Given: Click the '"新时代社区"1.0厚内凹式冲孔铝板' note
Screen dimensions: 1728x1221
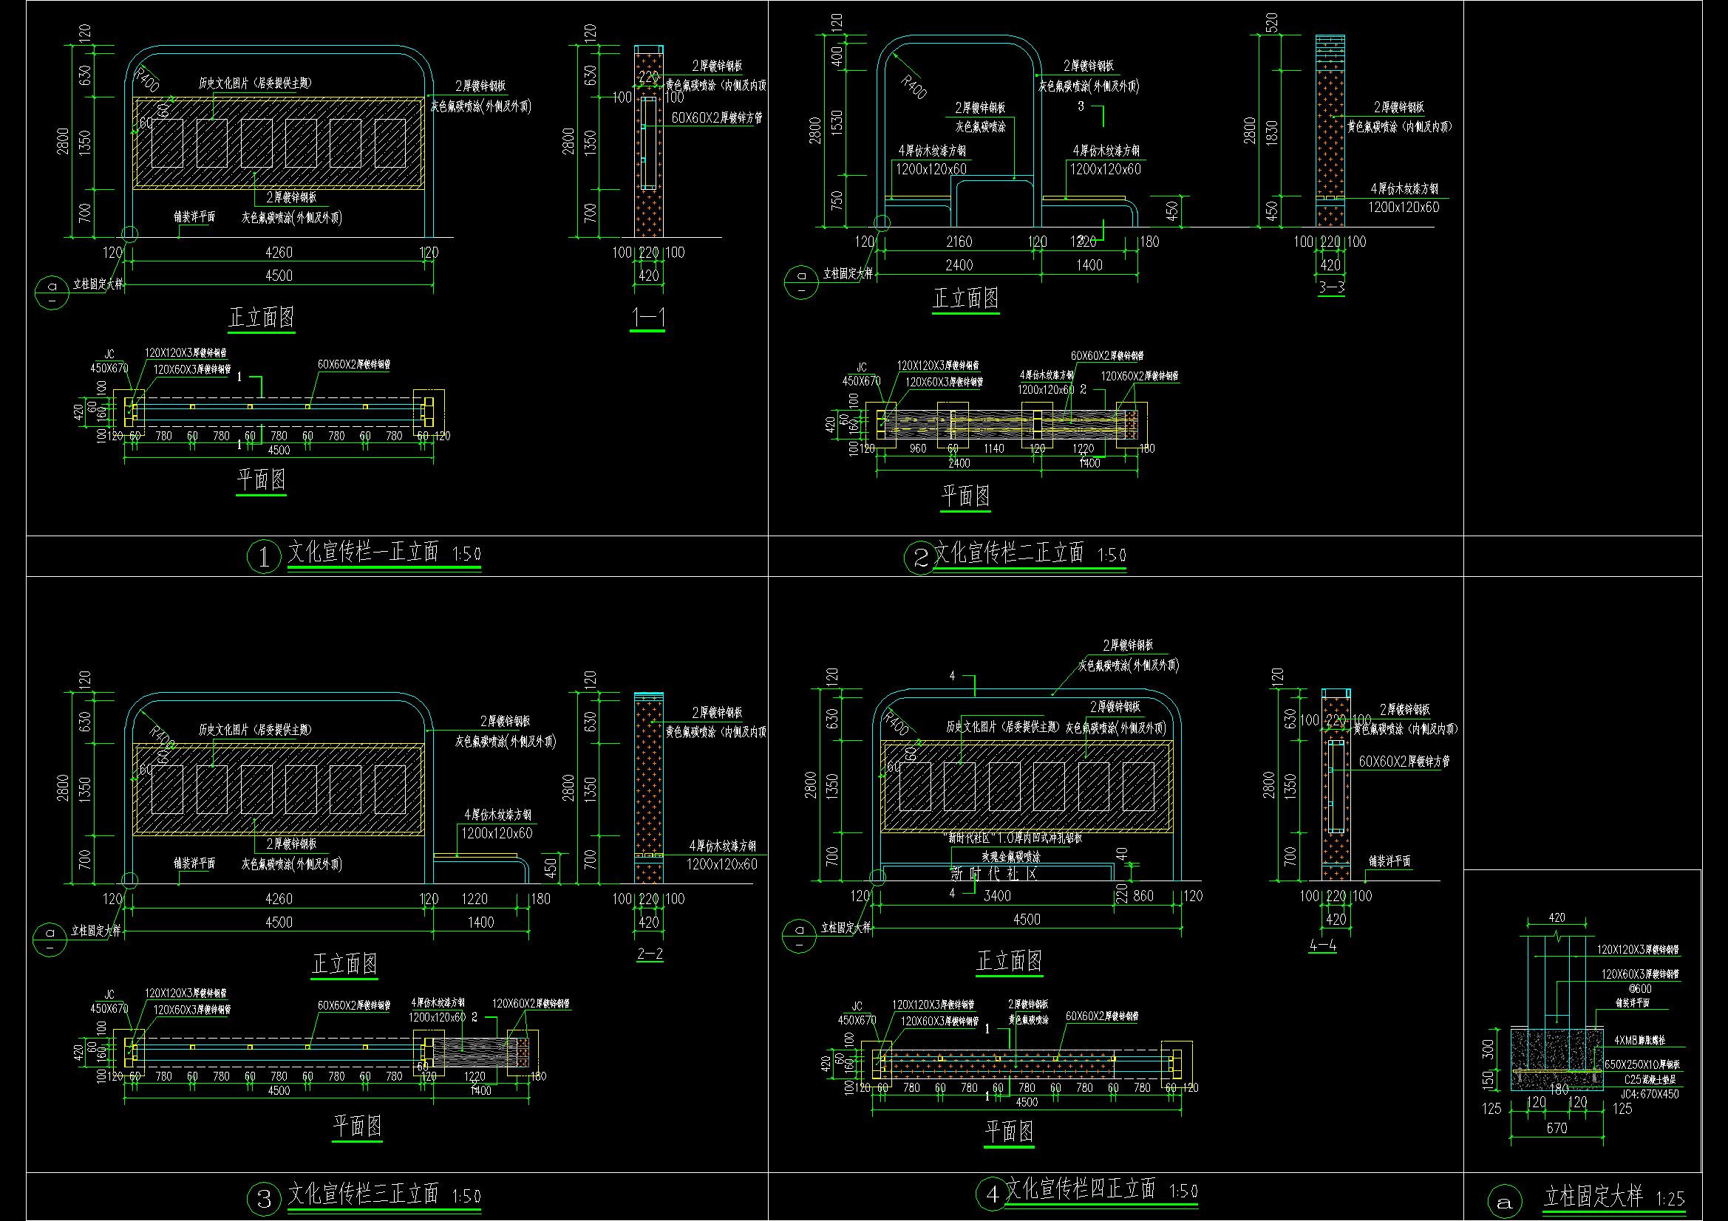Looking at the screenshot, I should coord(1013,839).
